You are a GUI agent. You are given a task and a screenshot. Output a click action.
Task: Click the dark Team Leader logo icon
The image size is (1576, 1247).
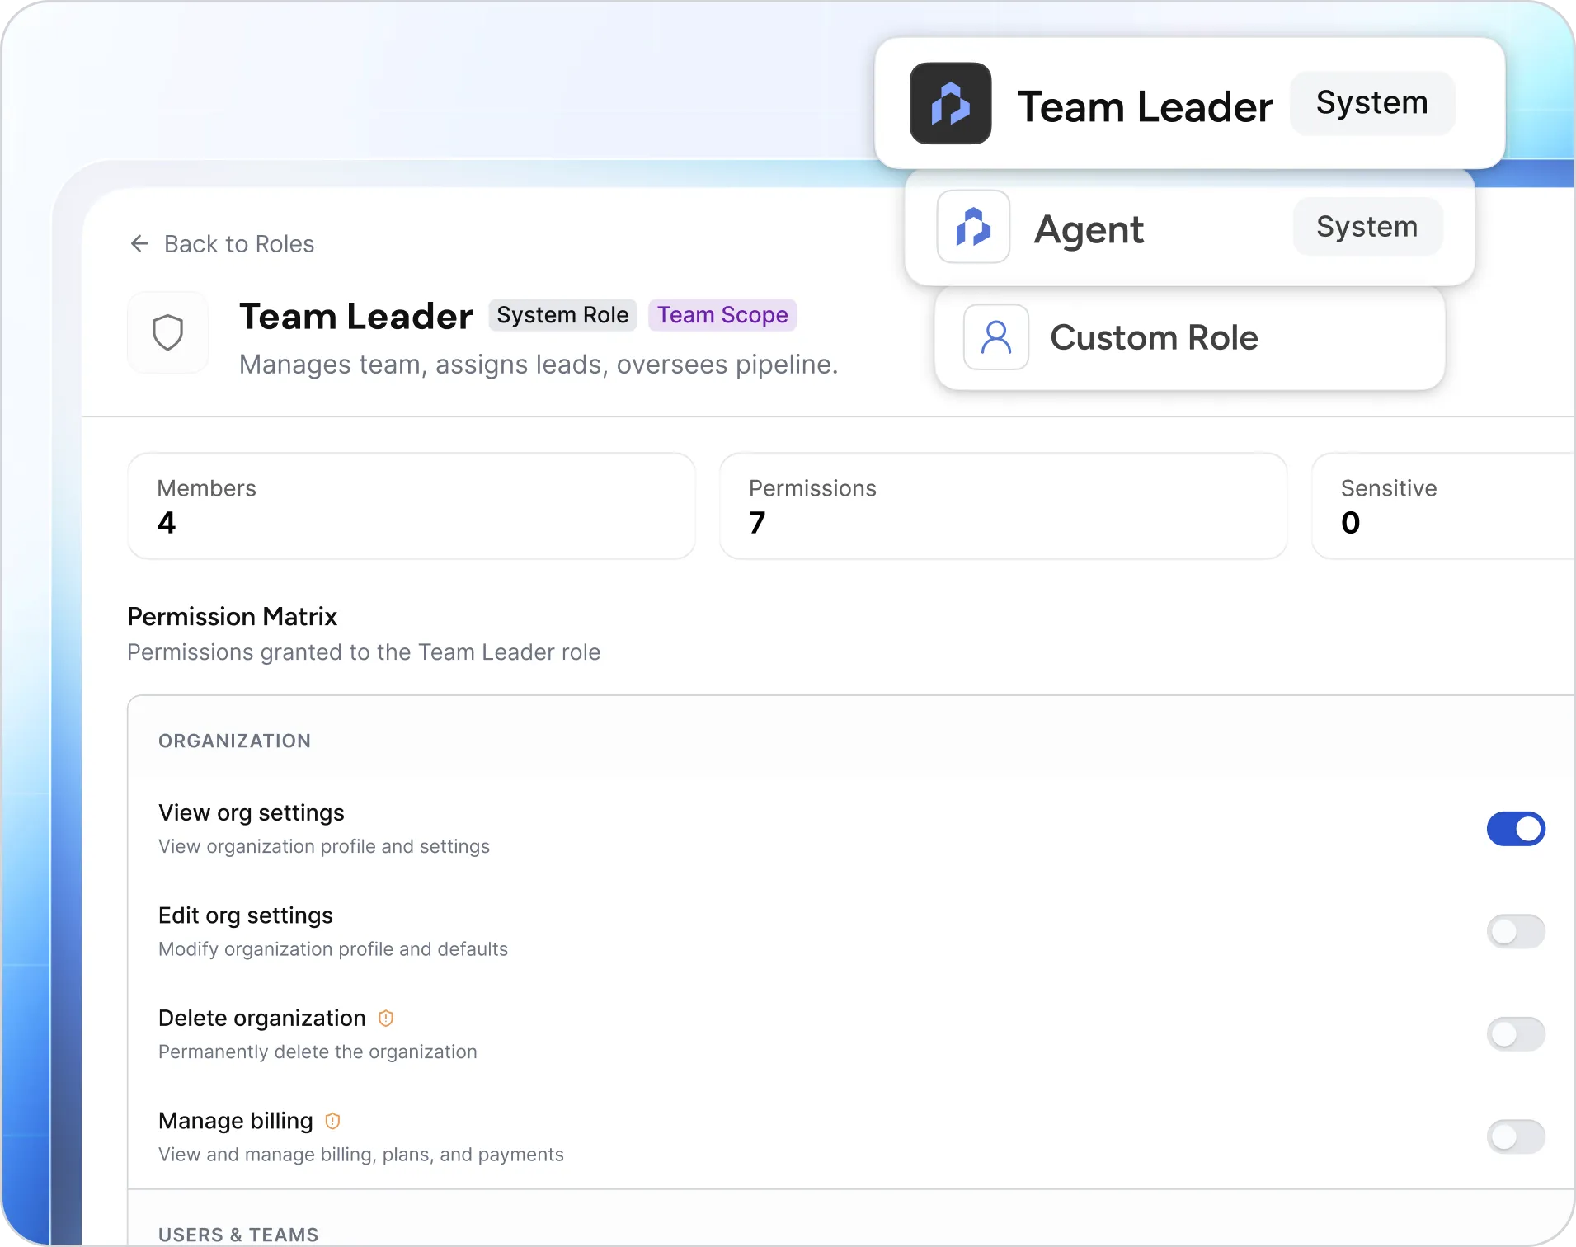pos(950,103)
